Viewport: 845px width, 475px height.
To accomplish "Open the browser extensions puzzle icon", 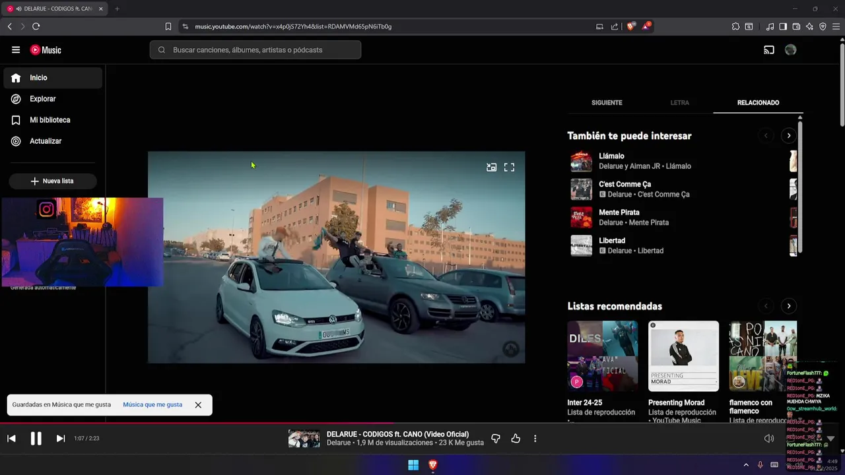I will click(x=735, y=26).
